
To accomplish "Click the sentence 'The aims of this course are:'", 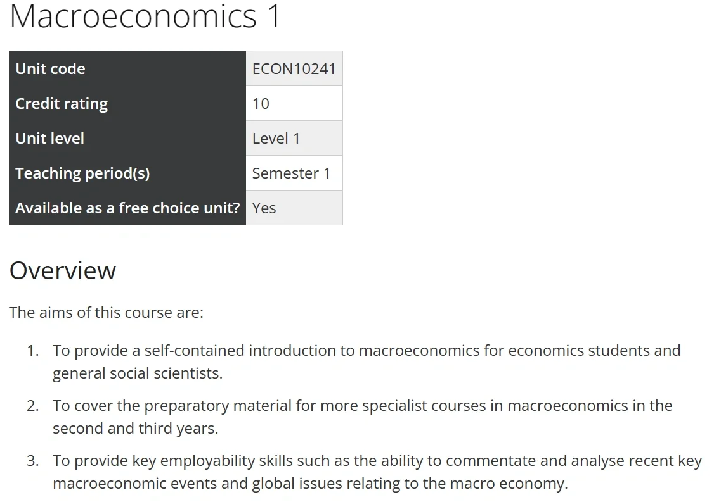I will [107, 313].
